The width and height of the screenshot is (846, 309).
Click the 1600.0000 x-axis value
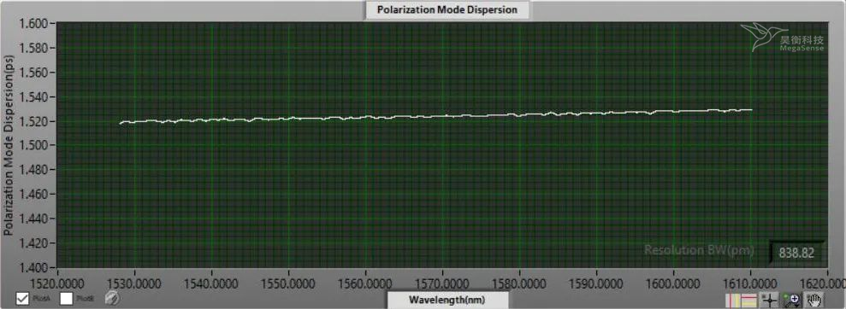click(674, 283)
